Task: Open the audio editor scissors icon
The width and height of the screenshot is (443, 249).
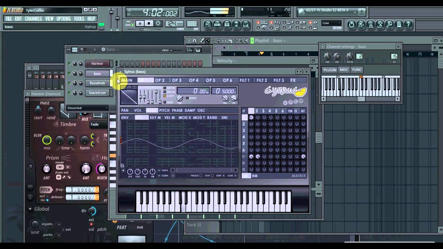Action: pyautogui.click(x=380, y=25)
